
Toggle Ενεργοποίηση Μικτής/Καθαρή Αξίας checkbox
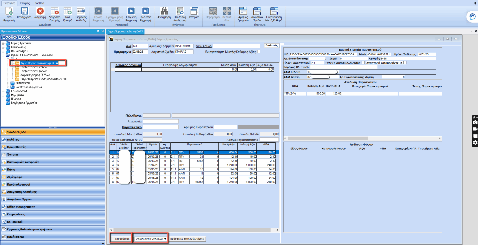pos(259,52)
